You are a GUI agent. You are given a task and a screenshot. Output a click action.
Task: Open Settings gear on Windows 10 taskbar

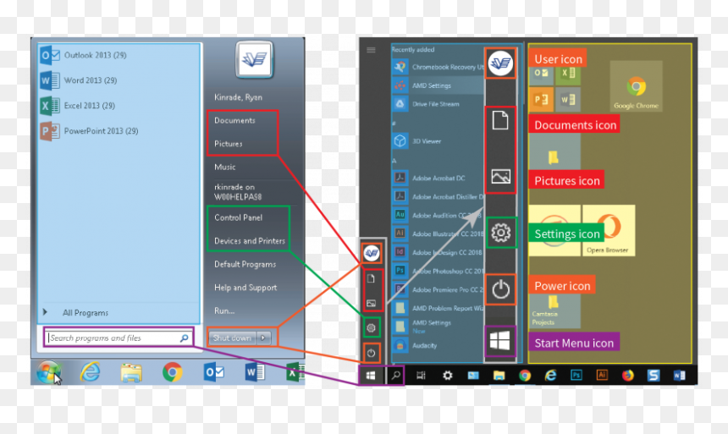(x=447, y=375)
